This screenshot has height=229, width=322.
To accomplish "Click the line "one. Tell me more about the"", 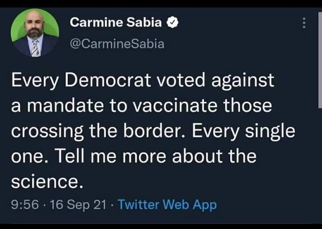I will coord(134,157).
